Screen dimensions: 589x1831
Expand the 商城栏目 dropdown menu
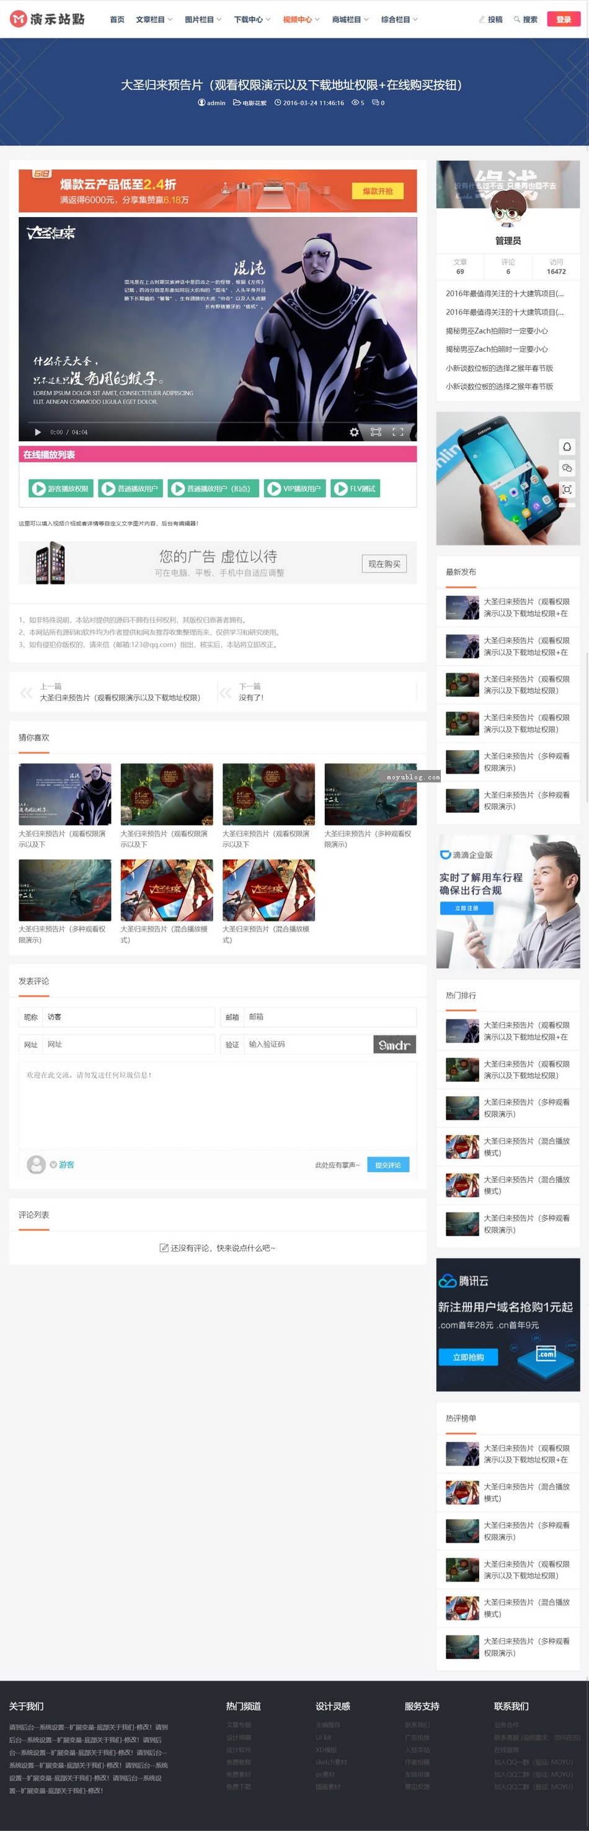[350, 19]
